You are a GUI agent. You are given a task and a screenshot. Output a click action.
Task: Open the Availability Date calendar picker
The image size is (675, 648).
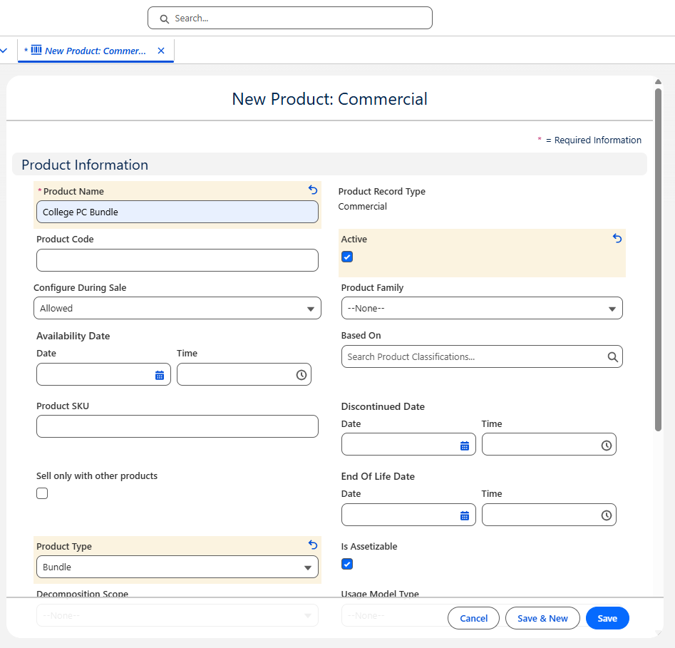[160, 375]
